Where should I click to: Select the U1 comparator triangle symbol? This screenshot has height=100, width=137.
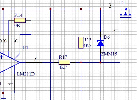[10, 62]
